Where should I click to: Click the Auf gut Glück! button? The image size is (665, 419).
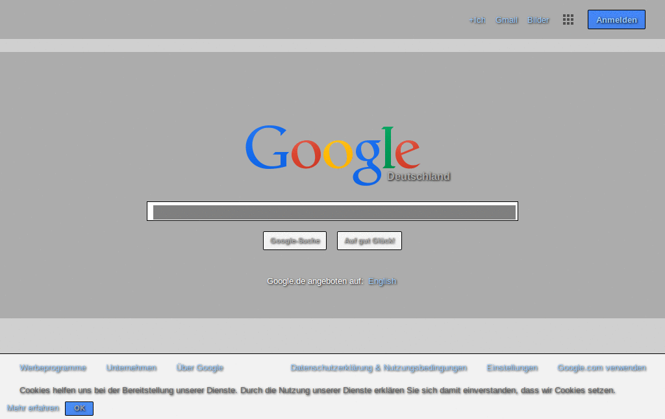point(370,240)
